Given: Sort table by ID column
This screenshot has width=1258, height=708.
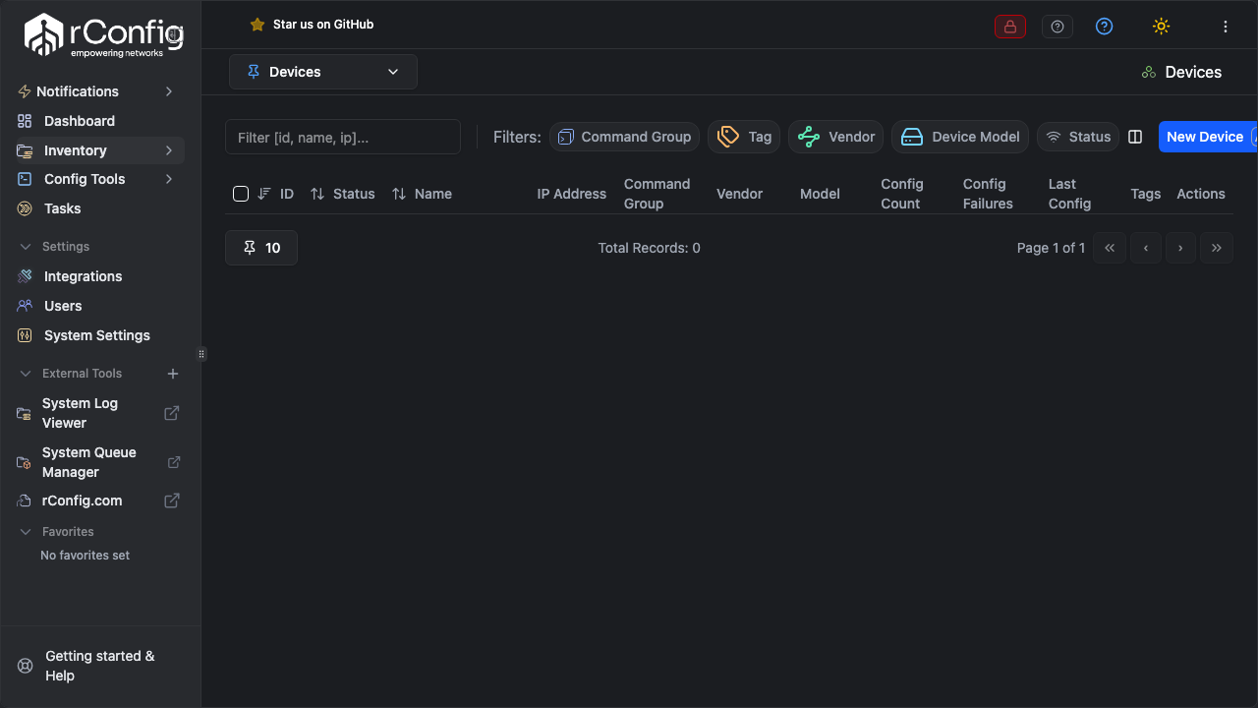Looking at the screenshot, I should tap(276, 194).
